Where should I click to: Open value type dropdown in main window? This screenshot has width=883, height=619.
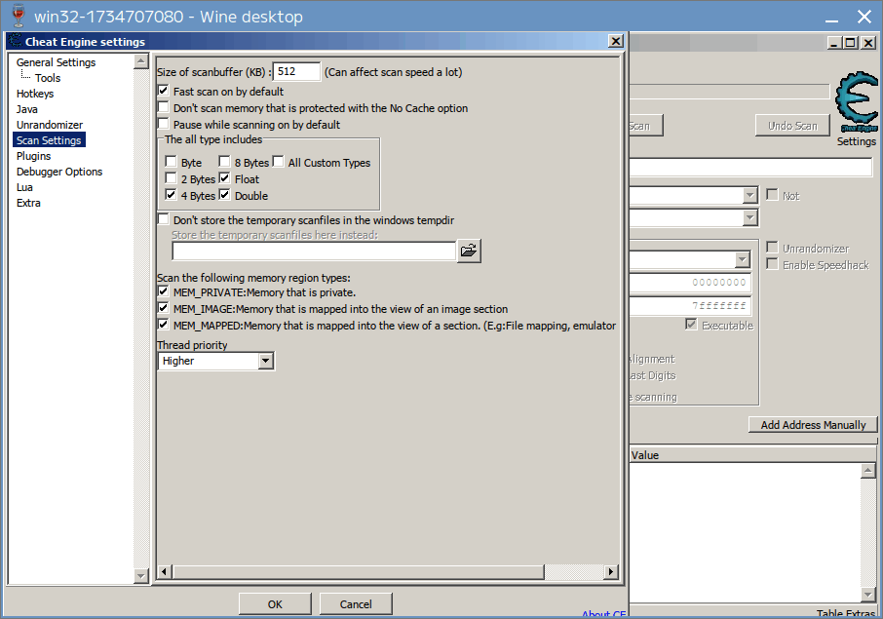click(x=749, y=217)
